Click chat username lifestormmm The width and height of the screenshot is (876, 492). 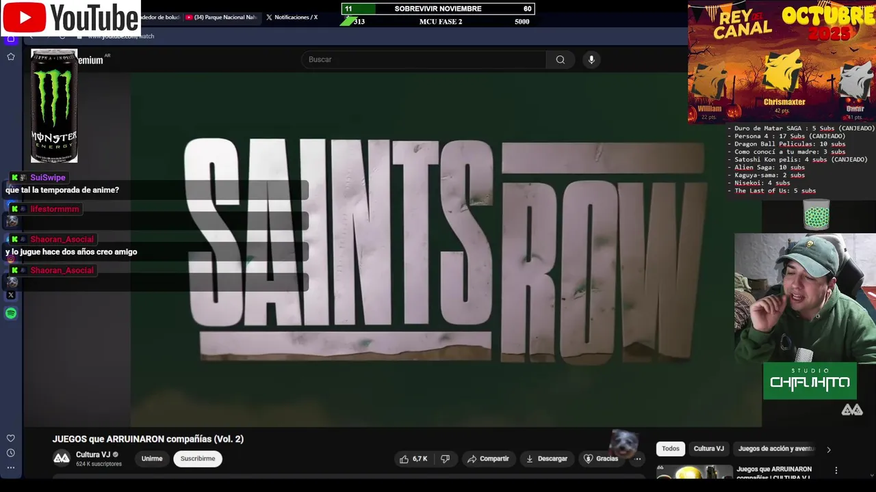pyautogui.click(x=55, y=209)
